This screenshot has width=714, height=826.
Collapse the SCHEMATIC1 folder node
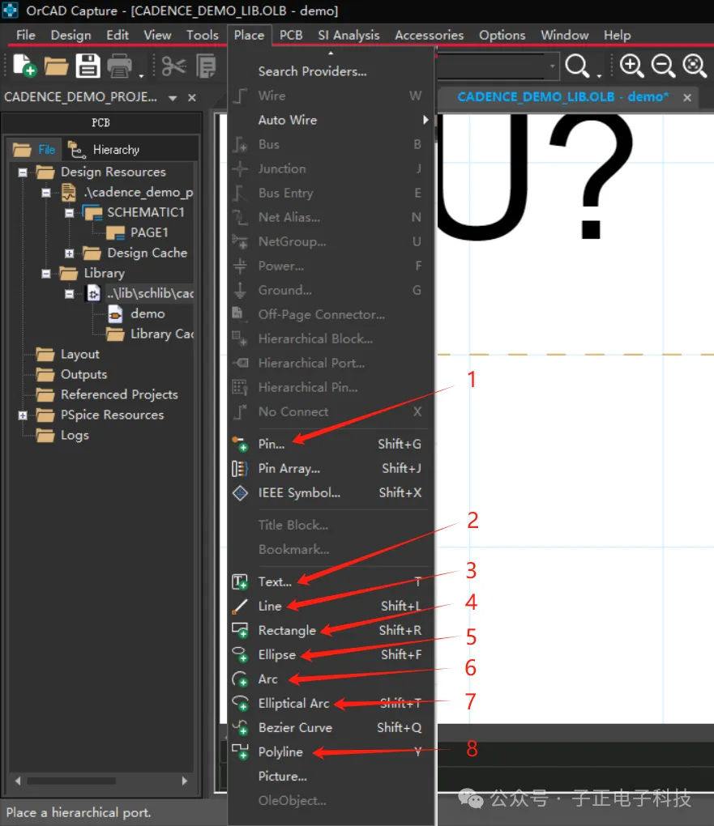[x=69, y=213]
